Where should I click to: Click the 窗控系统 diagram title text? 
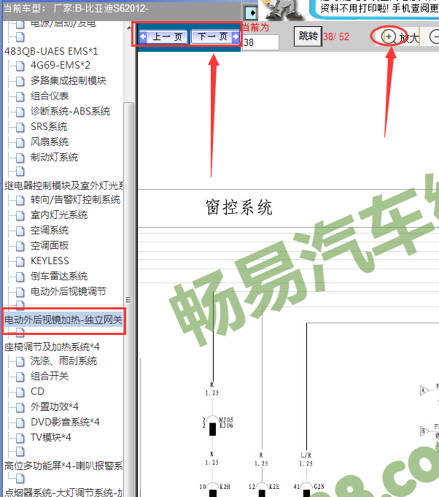pos(238,207)
